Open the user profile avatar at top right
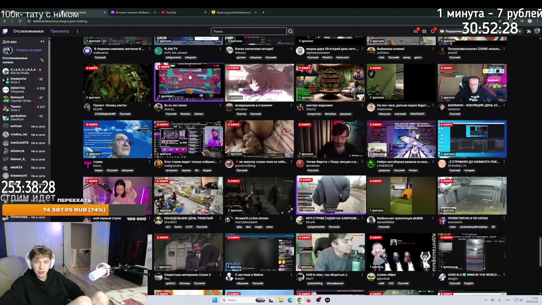The image size is (542, 305). tap(537, 31)
